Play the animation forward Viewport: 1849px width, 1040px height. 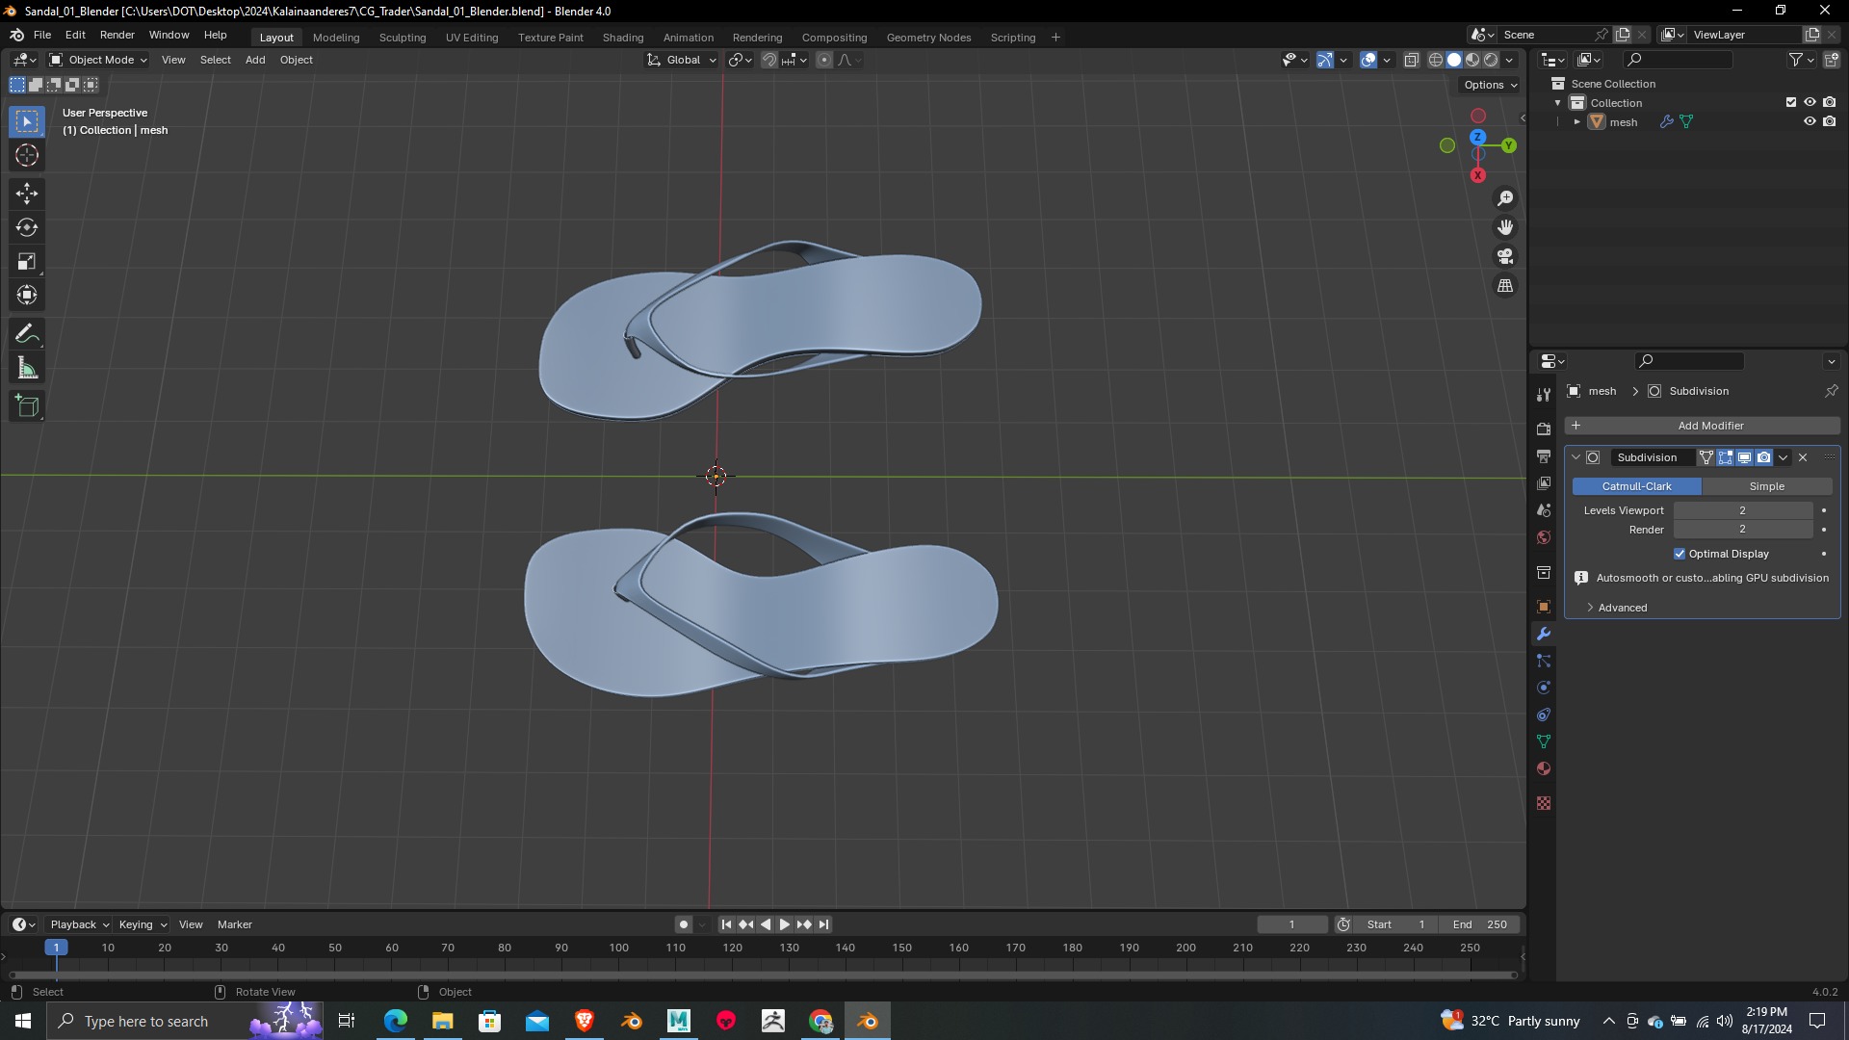(785, 924)
